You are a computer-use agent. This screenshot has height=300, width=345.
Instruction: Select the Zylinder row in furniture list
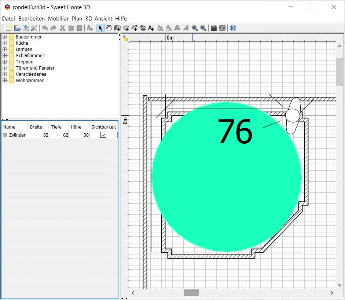(x=17, y=135)
